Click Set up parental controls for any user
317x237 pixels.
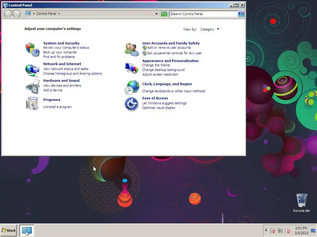click(174, 53)
